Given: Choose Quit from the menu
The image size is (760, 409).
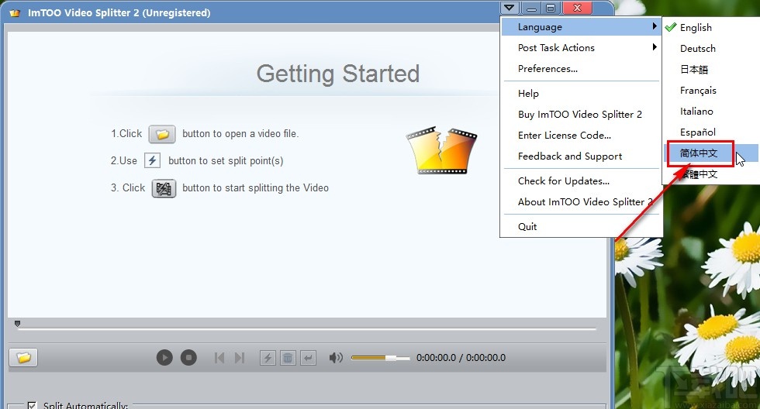Looking at the screenshot, I should tap(581, 226).
